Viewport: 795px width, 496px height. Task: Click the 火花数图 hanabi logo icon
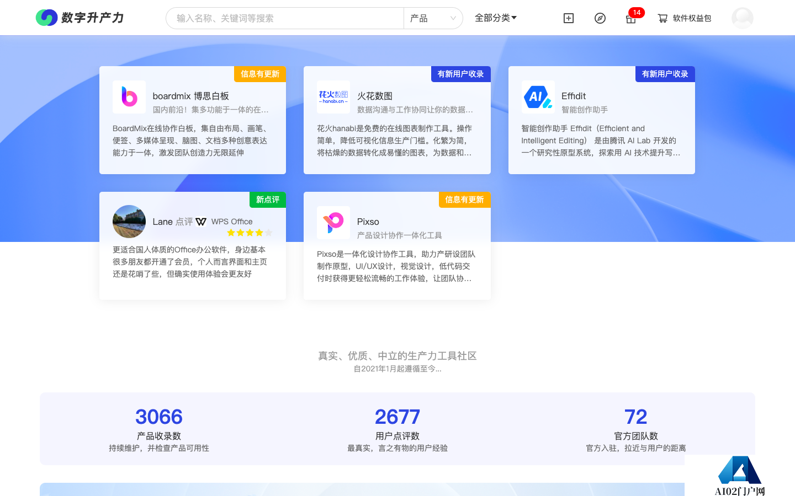pyautogui.click(x=333, y=97)
